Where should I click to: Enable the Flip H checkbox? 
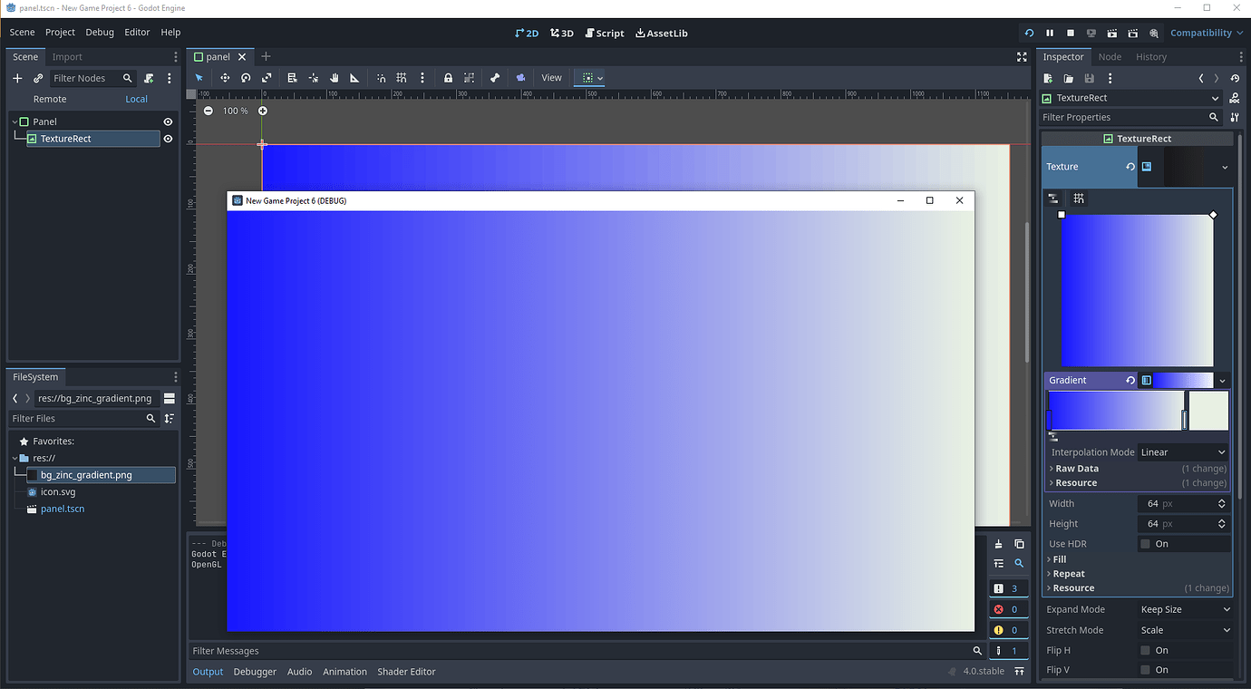coord(1146,650)
